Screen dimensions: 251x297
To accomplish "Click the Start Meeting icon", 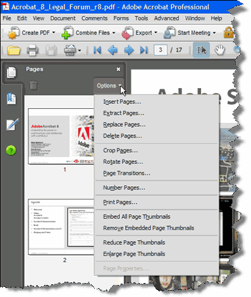I will (169, 33).
